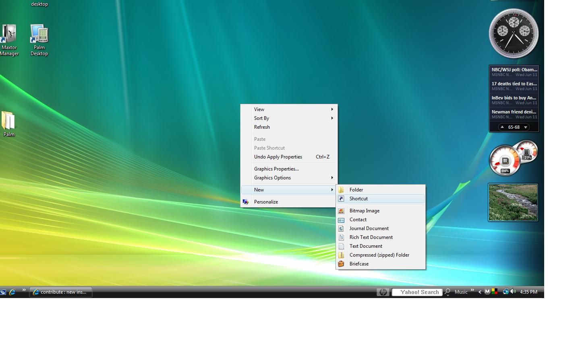Click the analog clock gadget
Image resolution: width=580 pixels, height=362 pixels.
tap(514, 33)
